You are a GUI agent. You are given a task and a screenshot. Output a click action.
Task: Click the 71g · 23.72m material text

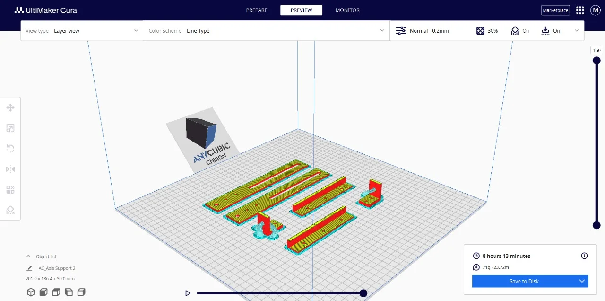[496, 267]
